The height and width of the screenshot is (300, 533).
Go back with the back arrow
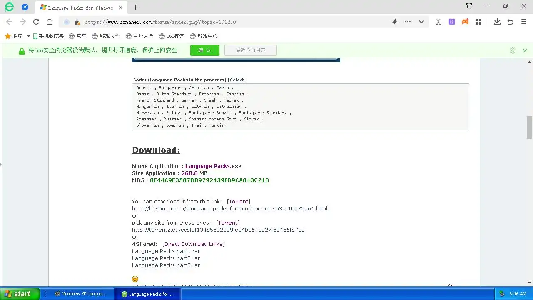[9, 22]
